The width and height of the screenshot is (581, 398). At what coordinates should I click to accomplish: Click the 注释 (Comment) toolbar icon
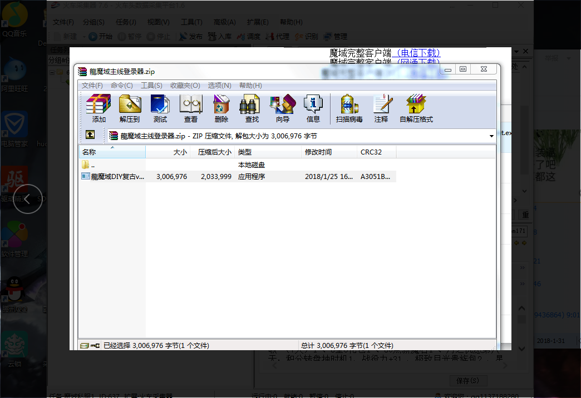coord(381,108)
